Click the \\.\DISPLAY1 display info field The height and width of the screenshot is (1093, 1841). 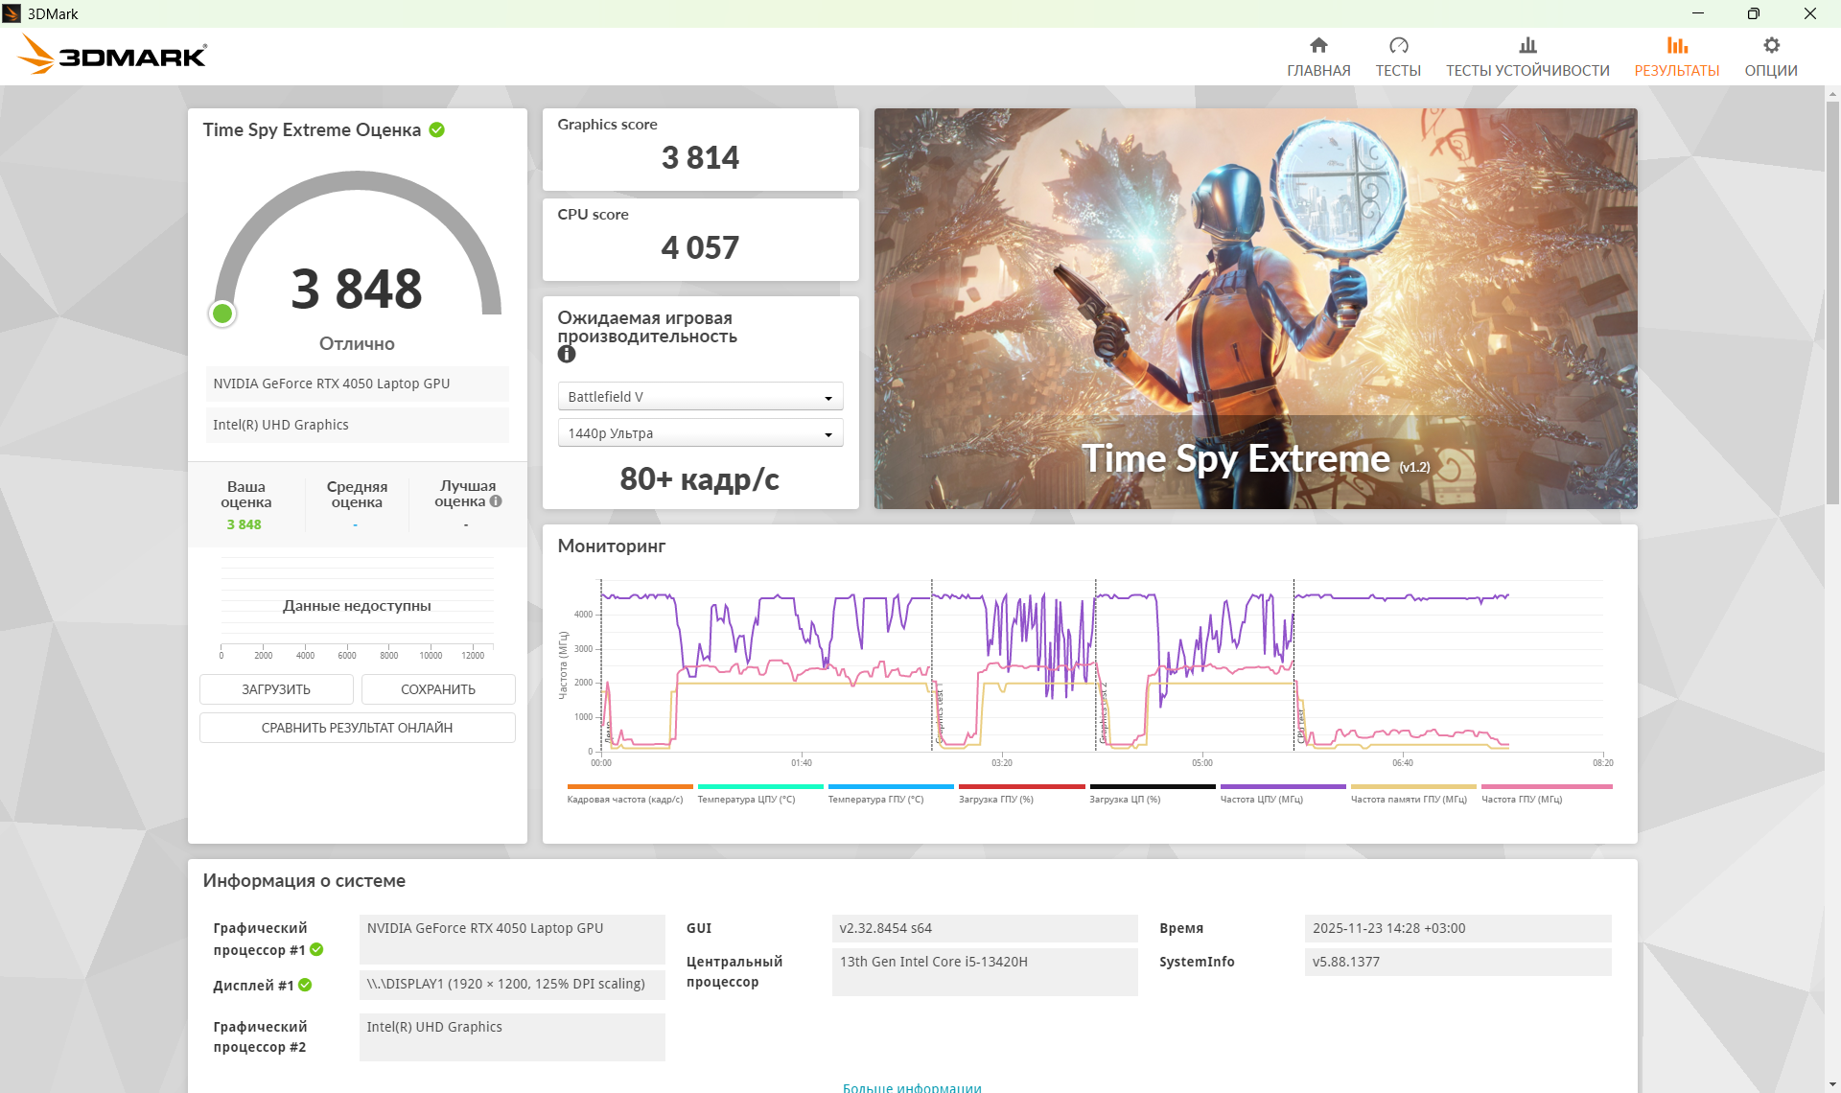tap(512, 984)
